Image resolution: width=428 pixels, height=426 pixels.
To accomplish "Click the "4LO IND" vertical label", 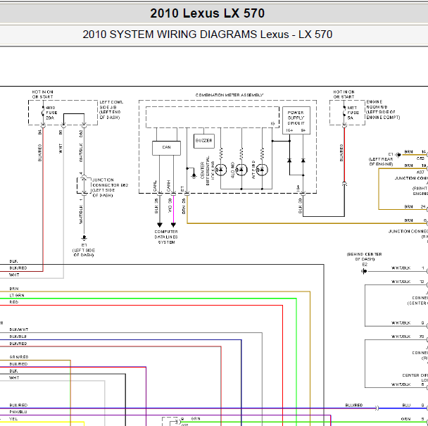I will [x=232, y=170].
